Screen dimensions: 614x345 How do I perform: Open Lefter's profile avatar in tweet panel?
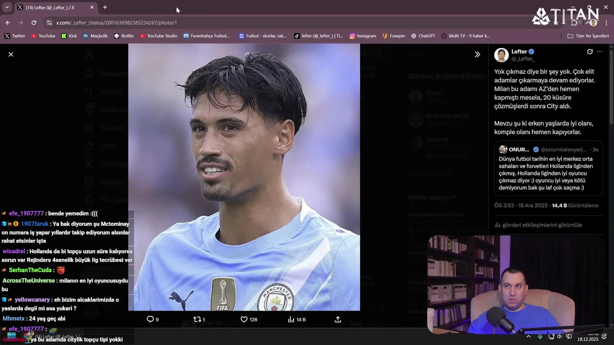coord(501,55)
